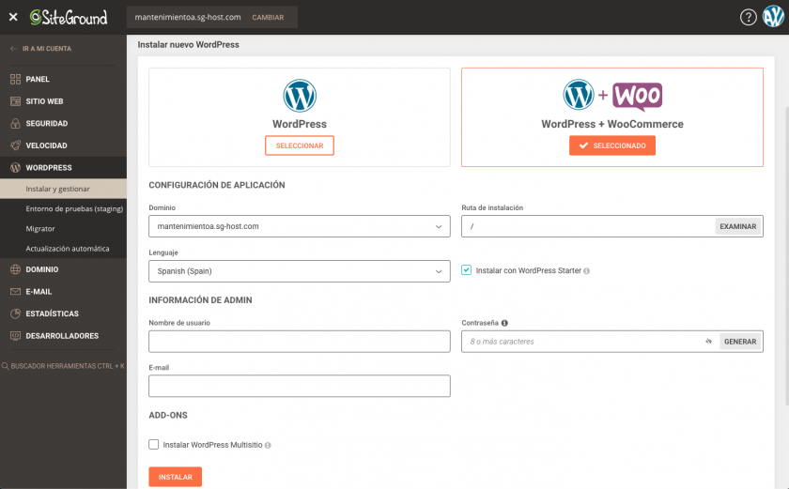Open Migrator under WordPress menu
The height and width of the screenshot is (489, 789).
[x=40, y=229]
